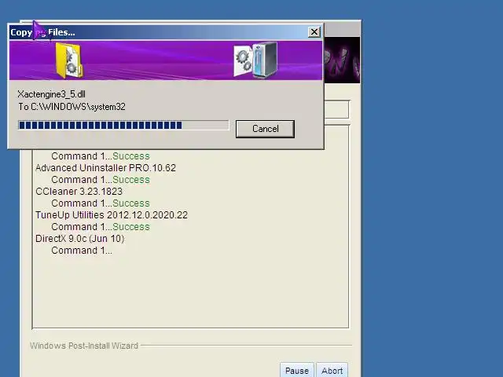
Task: Click the Windows Post-Install Wizard label
Action: point(84,346)
